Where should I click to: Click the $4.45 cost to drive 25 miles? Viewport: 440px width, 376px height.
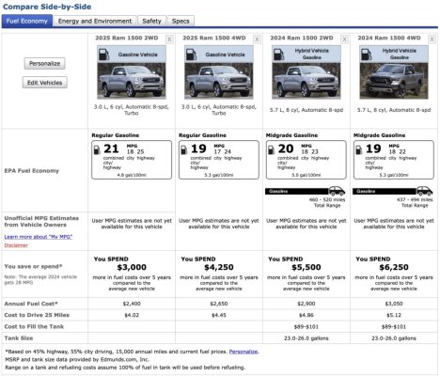219,315
